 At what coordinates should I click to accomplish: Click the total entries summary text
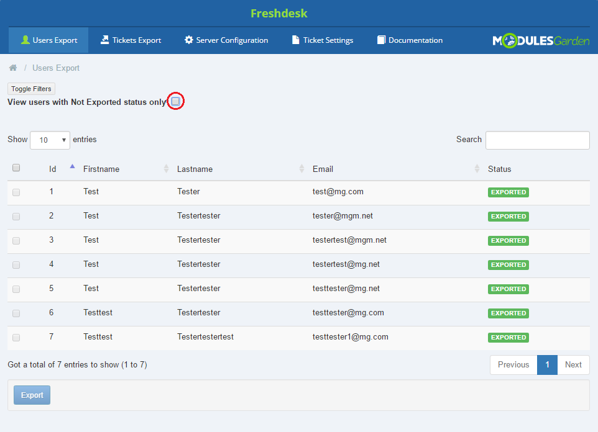tap(78, 364)
